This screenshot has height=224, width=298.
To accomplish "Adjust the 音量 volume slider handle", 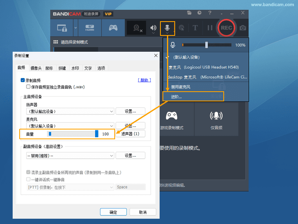I will (x=97, y=134).
